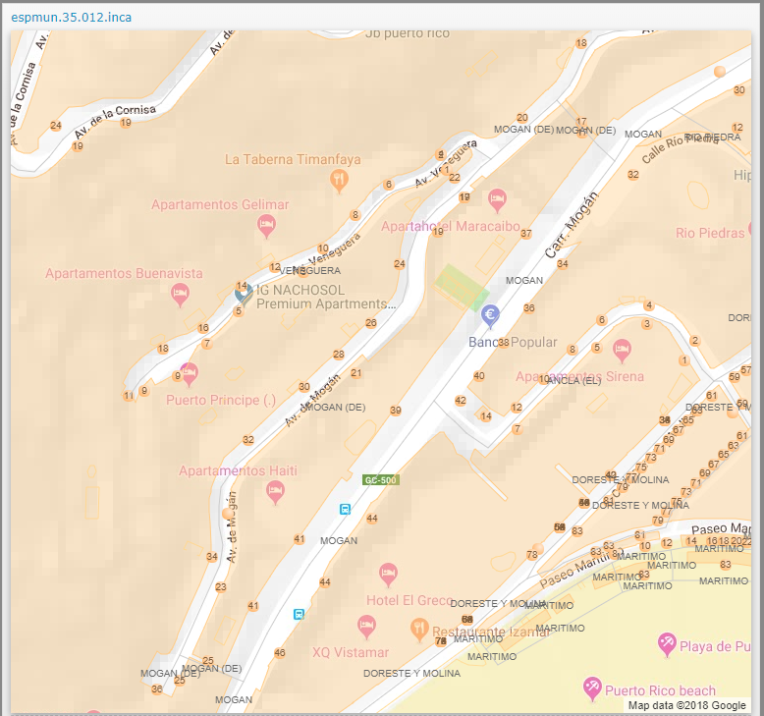Screen dimensions: 764x716
Task: Open the Puerto Rico beach pin
Action: [x=592, y=687]
